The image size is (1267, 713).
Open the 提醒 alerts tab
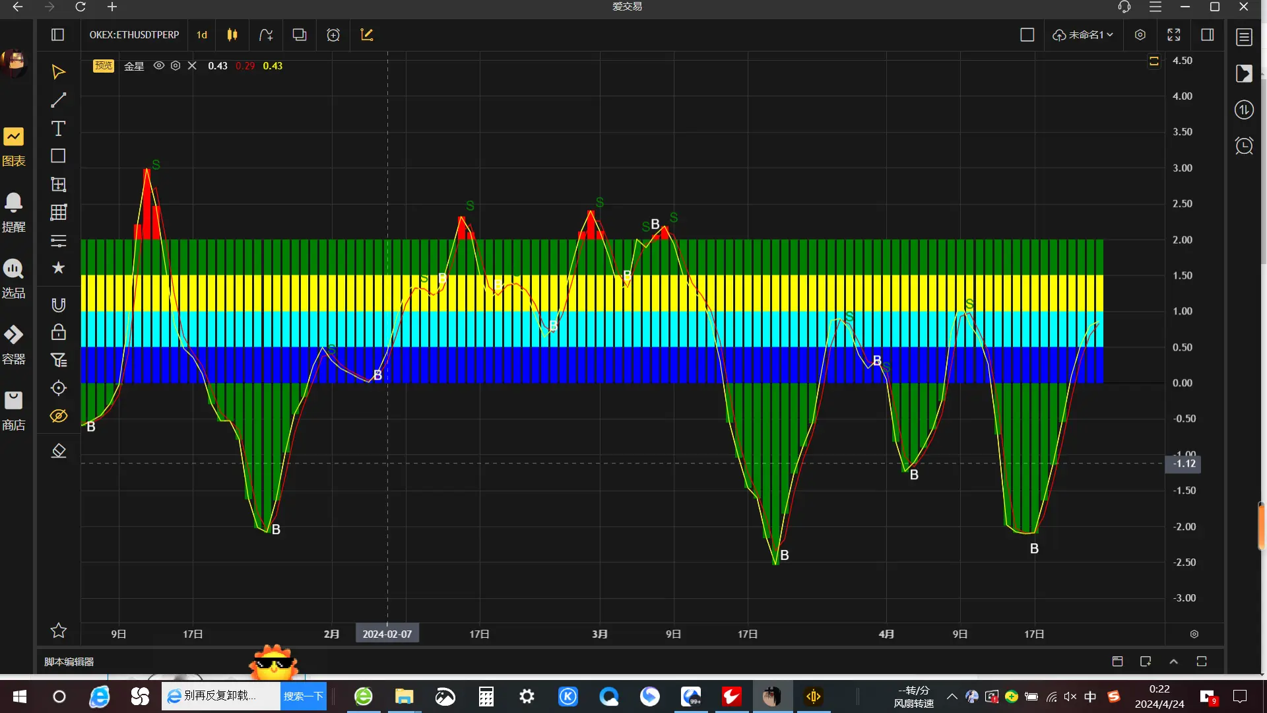coord(13,213)
